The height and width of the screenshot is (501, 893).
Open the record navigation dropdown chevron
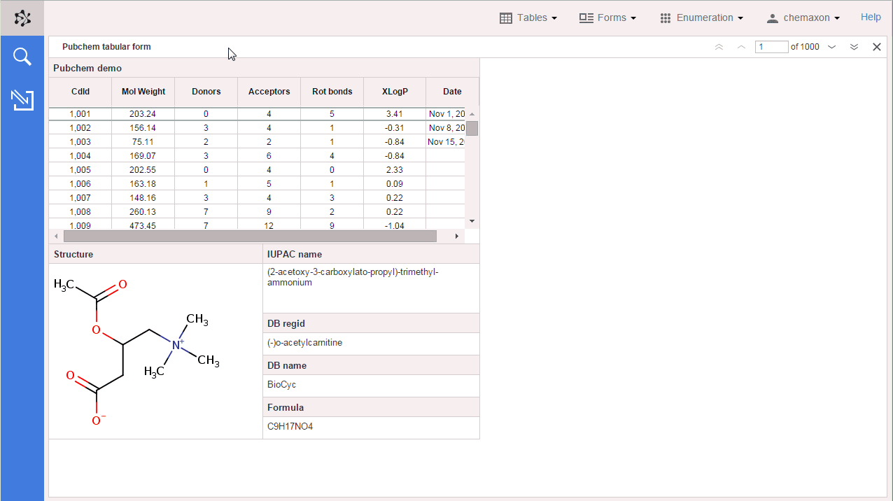(x=831, y=47)
